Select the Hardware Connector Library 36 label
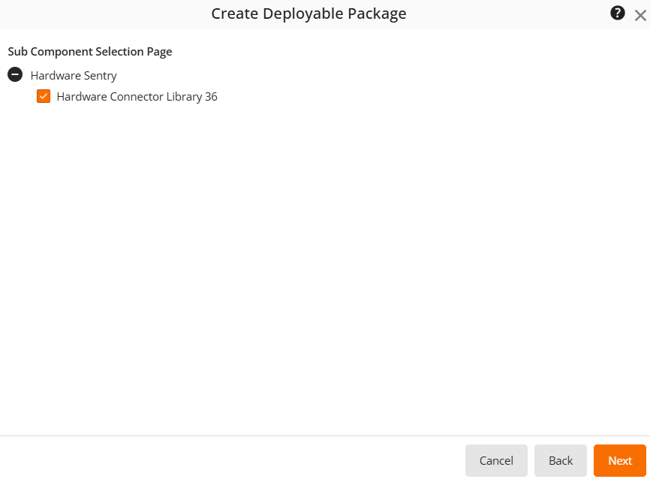 (x=136, y=96)
